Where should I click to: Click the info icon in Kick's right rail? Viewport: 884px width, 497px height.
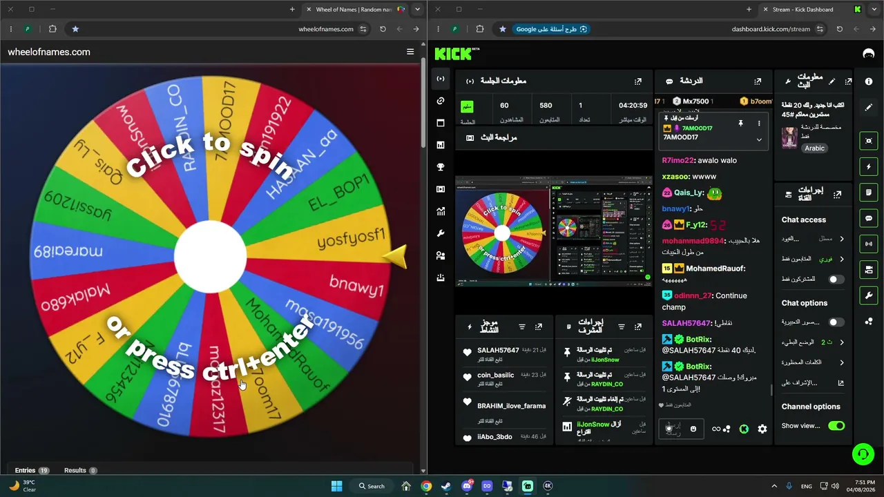(869, 81)
